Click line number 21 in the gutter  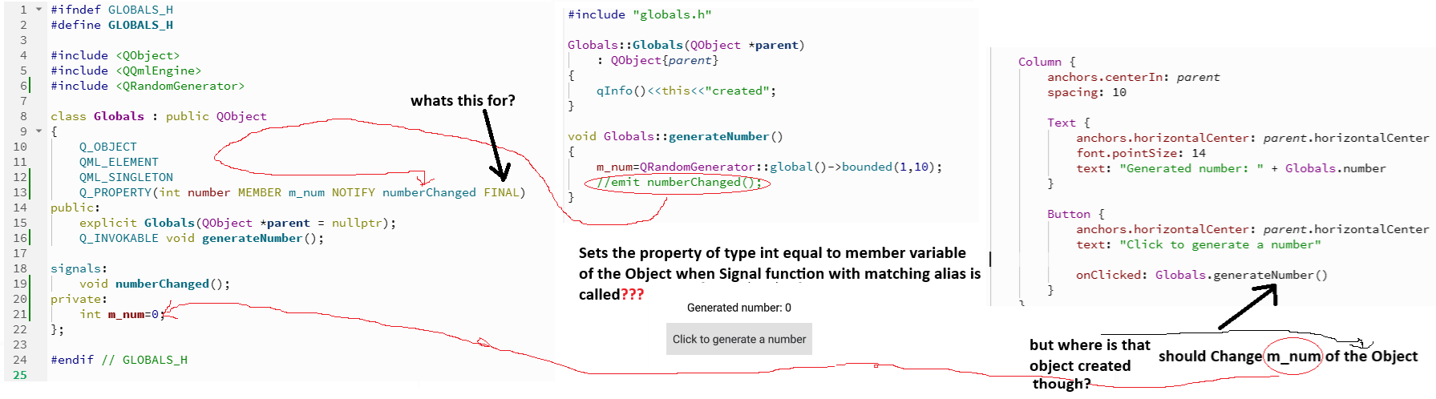click(20, 314)
